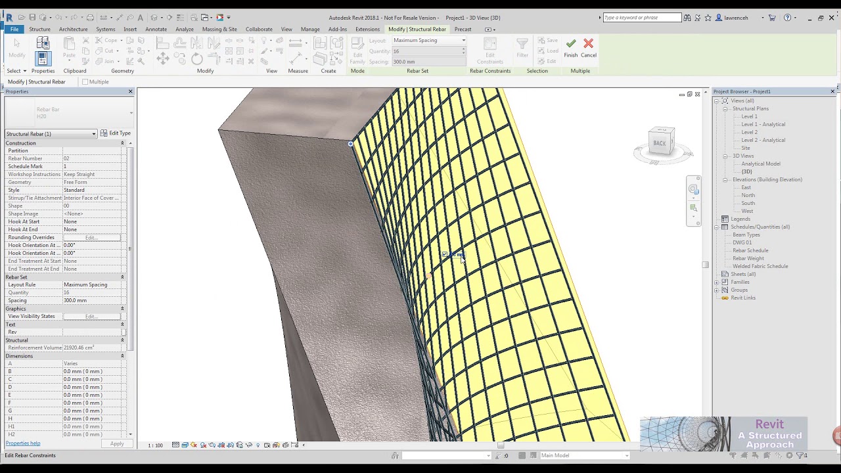Change the Spacing value of 300.0 mm
This screenshot has width=841, height=473.
[429, 61]
